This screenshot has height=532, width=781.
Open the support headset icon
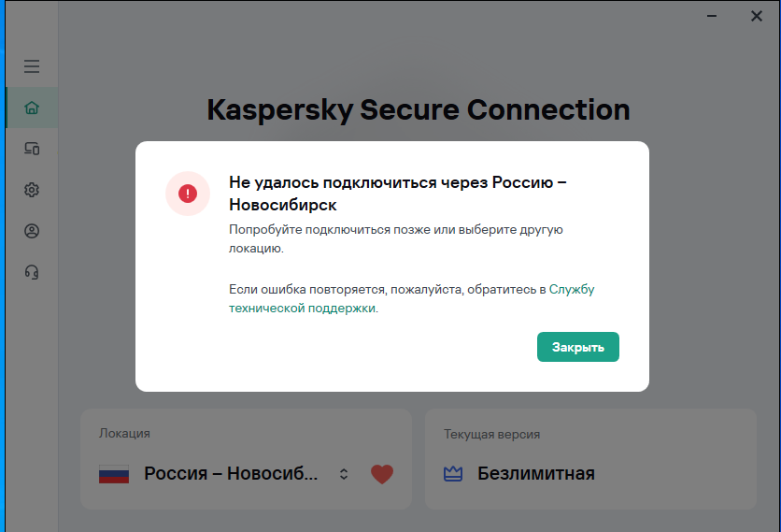pos(32,272)
